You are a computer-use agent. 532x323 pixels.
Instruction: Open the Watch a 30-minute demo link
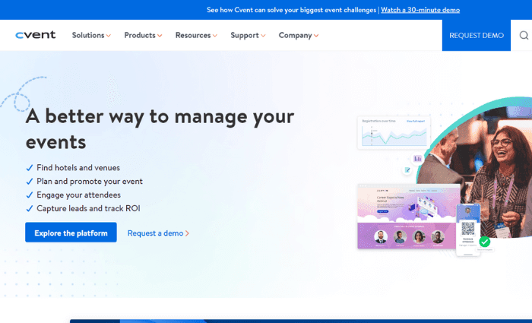click(420, 10)
